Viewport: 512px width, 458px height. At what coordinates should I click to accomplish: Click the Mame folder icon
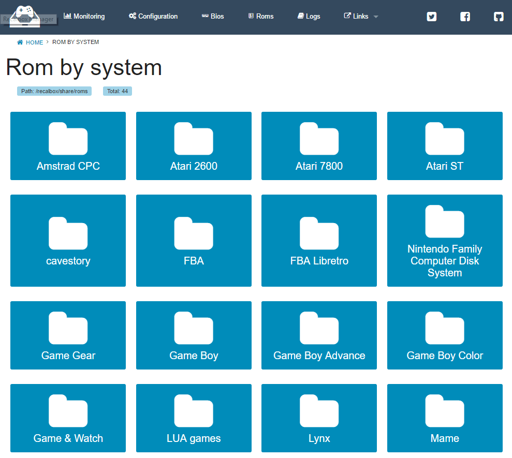tap(444, 411)
